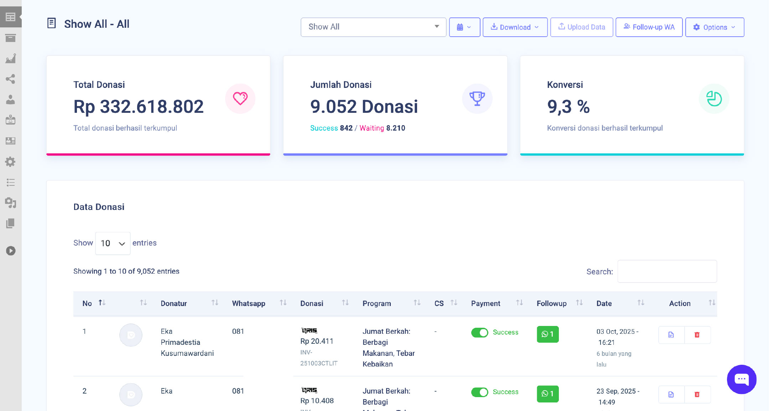Expand the Download menu

(515, 27)
